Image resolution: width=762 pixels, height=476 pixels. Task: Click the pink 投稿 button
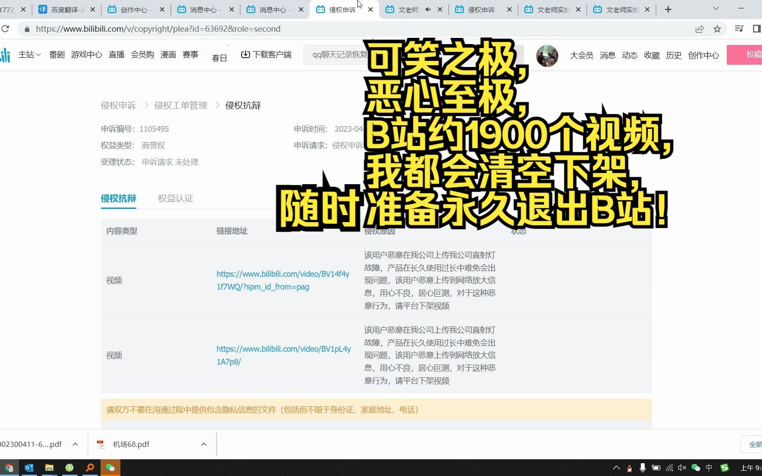coord(744,55)
